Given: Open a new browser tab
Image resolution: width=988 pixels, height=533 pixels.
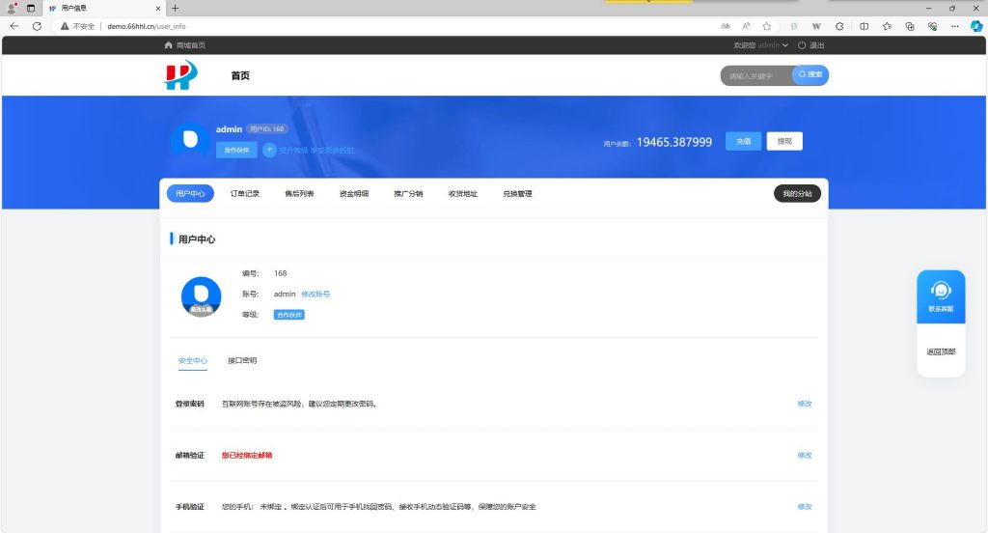Looking at the screenshot, I should click(x=176, y=8).
